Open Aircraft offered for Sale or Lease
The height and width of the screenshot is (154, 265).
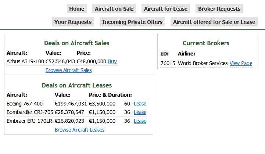214,22
